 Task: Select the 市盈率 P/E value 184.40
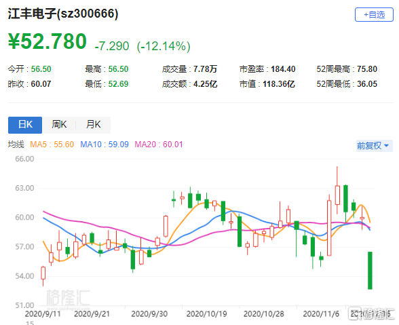tap(283, 69)
